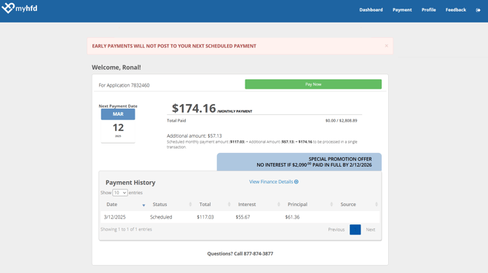Sort payment history by Date column

coord(124,205)
